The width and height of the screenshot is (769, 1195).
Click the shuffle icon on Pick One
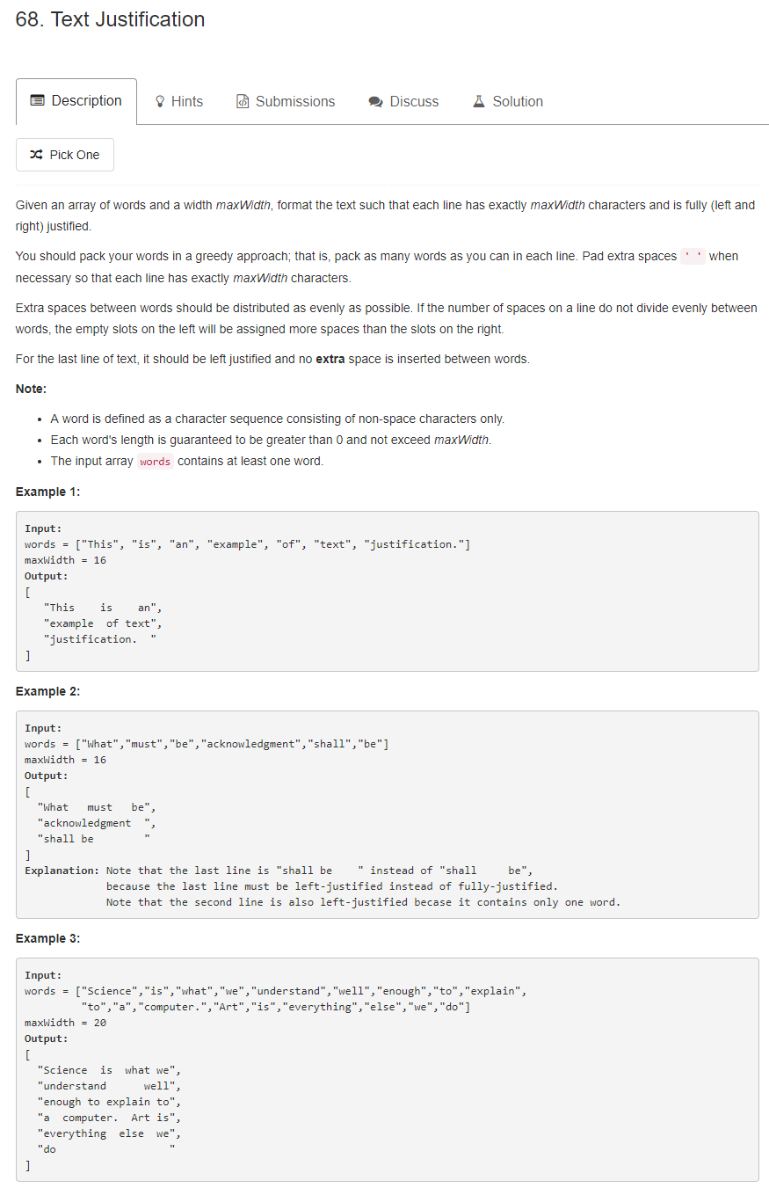point(36,155)
